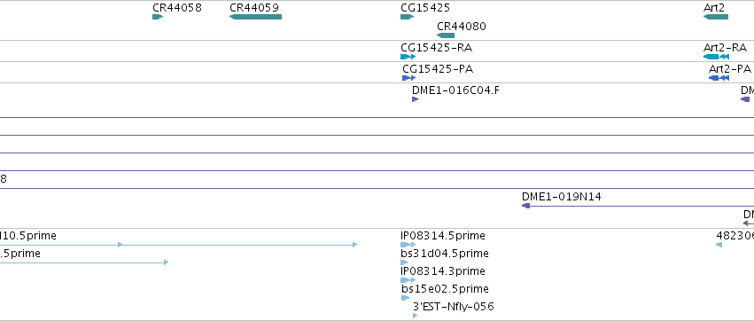The image size is (754, 321).
Task: Click the Art2 gene name label
Action: point(713,8)
